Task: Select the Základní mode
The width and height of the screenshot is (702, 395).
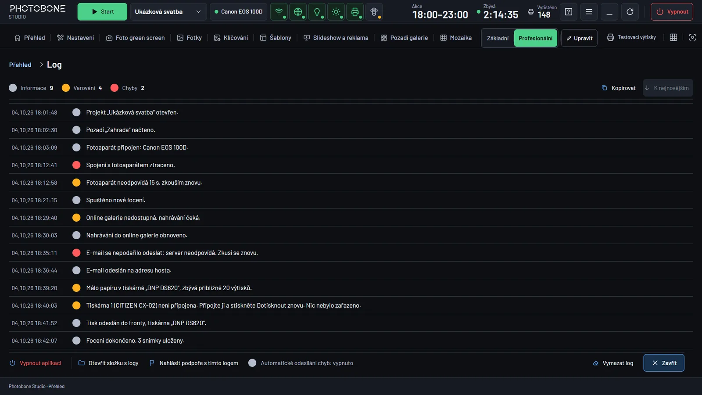Action: 498,38
